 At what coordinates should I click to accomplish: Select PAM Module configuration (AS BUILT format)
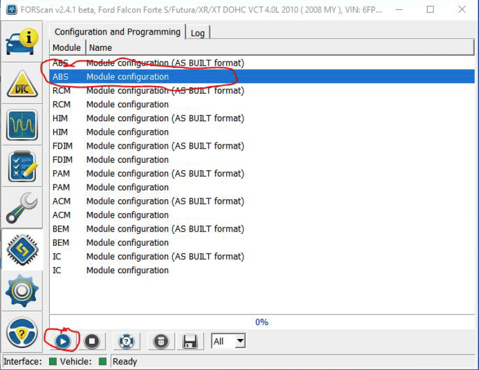(262, 174)
